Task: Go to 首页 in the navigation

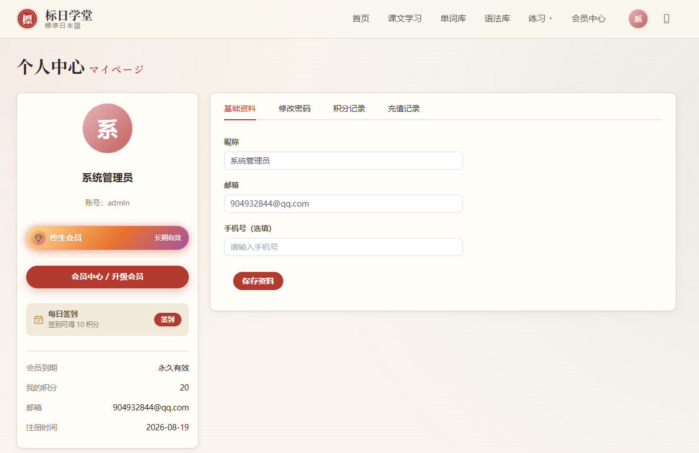Action: (361, 19)
